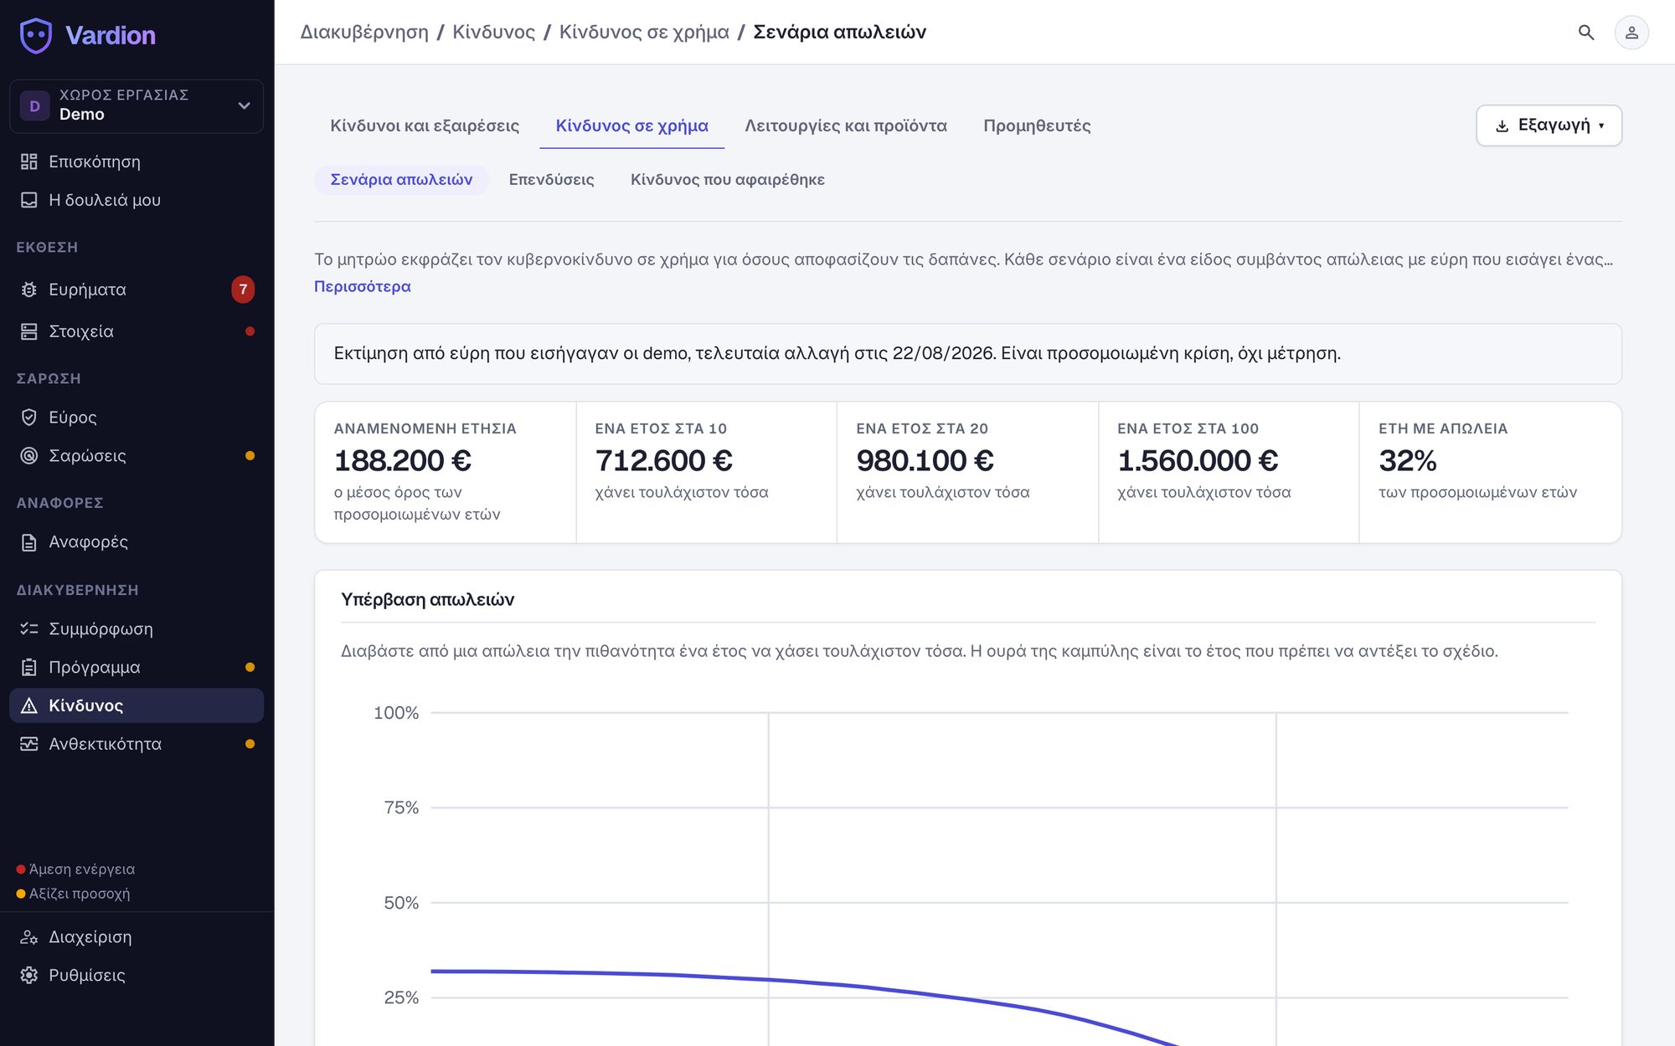Click the Κίνδυνος breadcrumb link
The height and width of the screenshot is (1046, 1675).
493,32
